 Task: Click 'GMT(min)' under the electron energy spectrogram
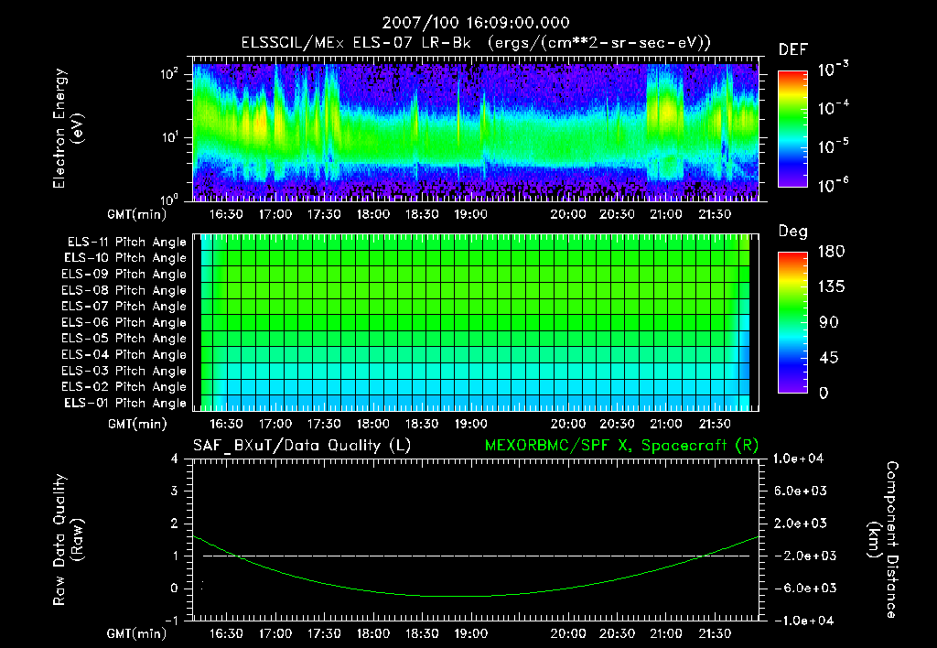tap(137, 214)
